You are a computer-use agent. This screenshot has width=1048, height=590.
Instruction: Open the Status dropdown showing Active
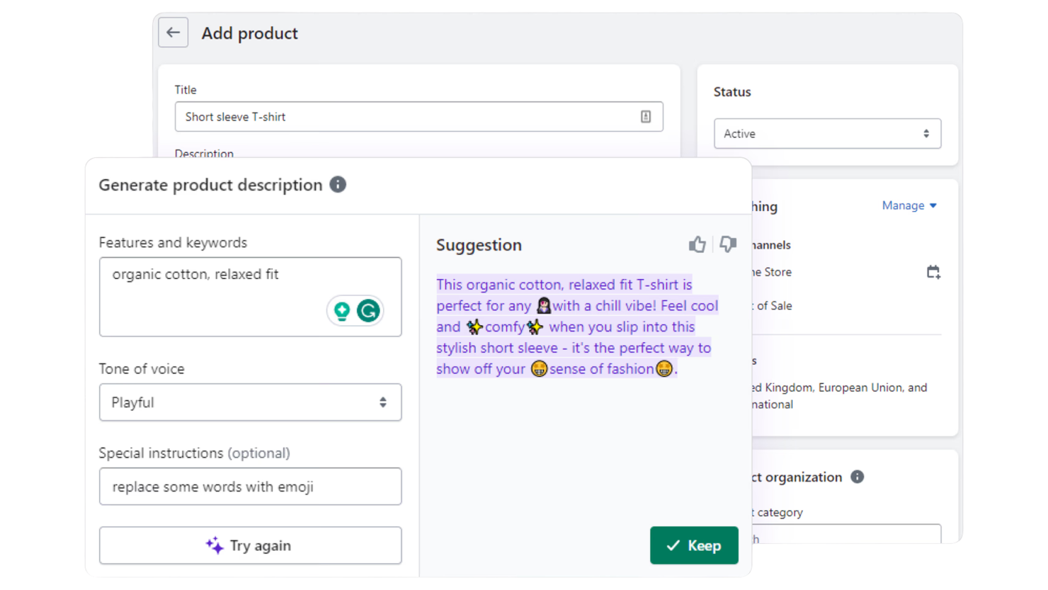coord(826,133)
